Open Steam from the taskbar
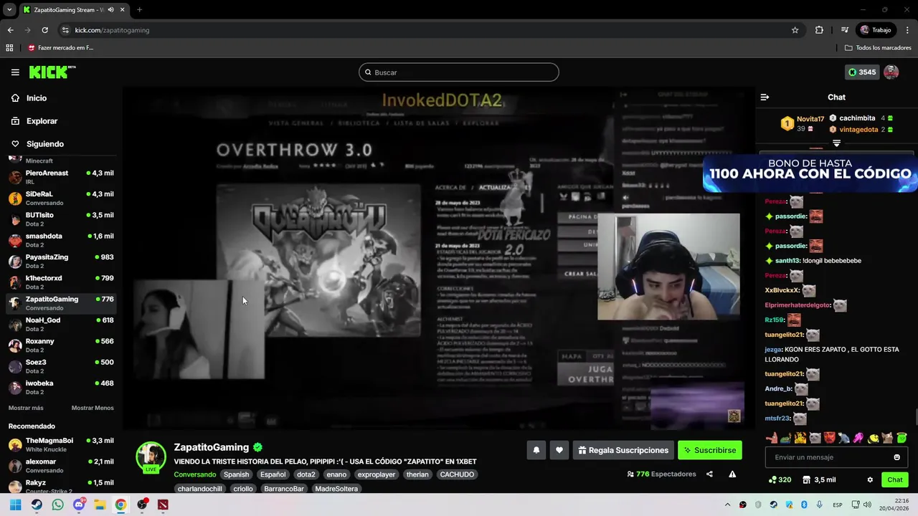 37,505
